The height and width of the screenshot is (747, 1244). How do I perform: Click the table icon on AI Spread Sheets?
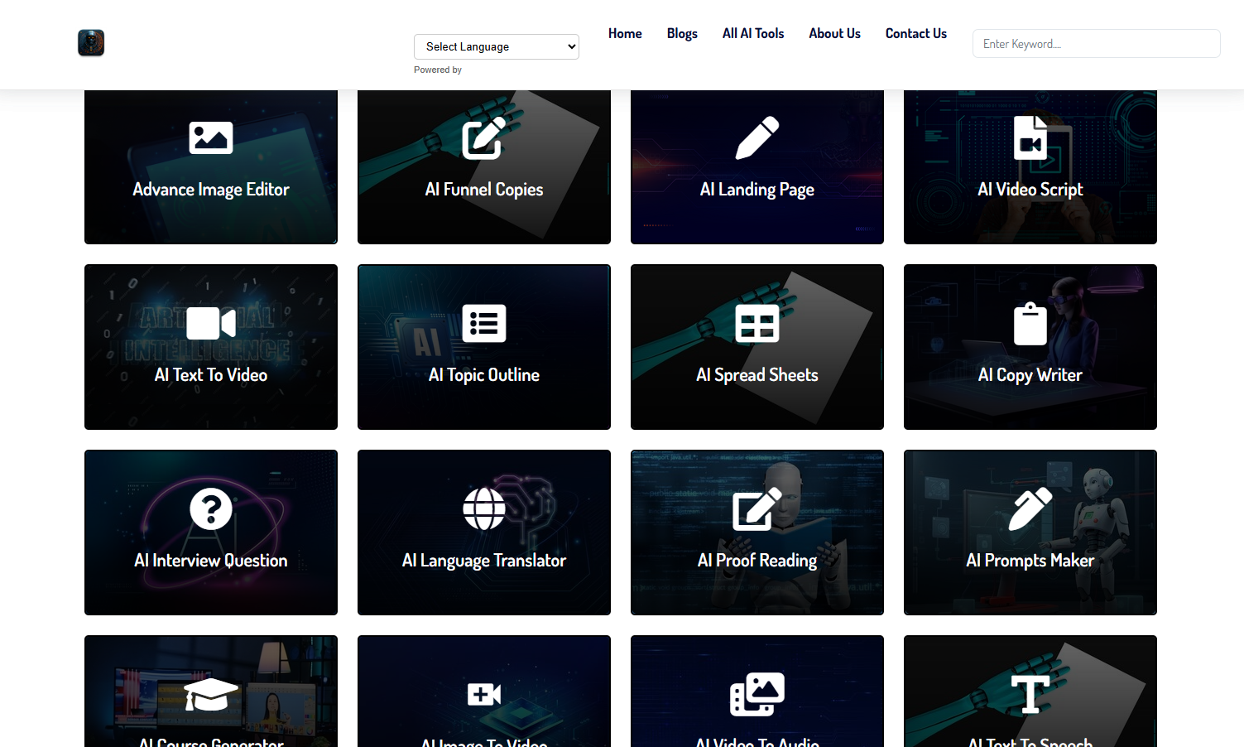(756, 323)
